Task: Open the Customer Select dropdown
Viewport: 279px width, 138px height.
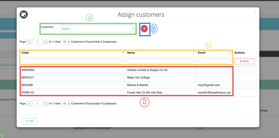Action: 97,29
